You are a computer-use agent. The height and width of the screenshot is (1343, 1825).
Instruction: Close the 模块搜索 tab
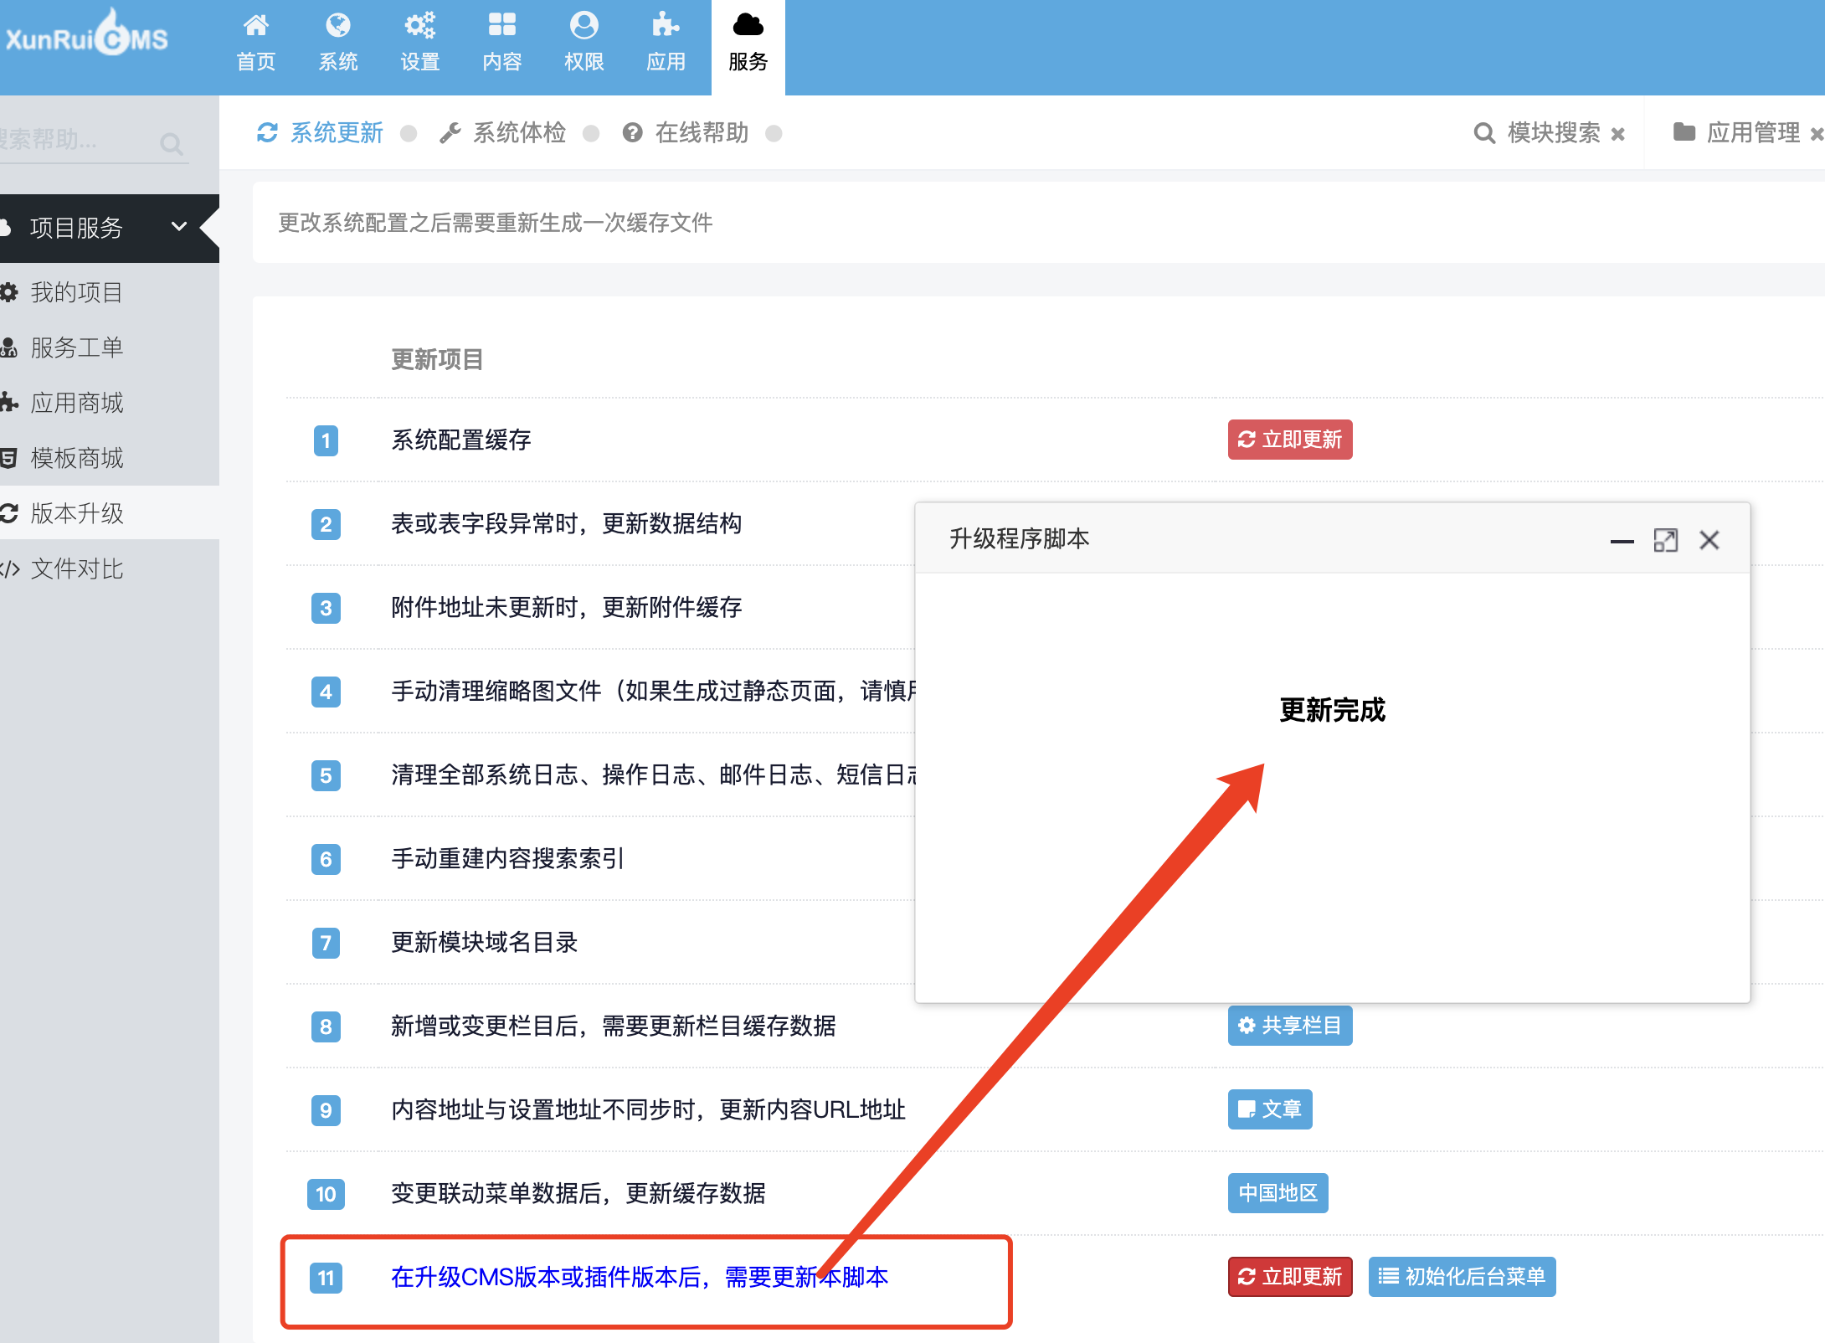coord(1618,134)
